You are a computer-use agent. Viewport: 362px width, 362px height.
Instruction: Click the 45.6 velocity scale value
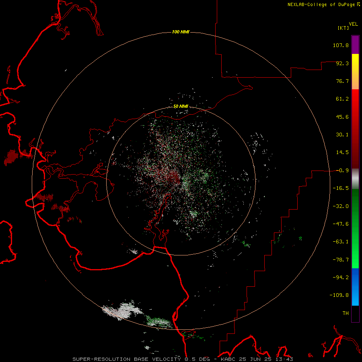[x=342, y=117]
